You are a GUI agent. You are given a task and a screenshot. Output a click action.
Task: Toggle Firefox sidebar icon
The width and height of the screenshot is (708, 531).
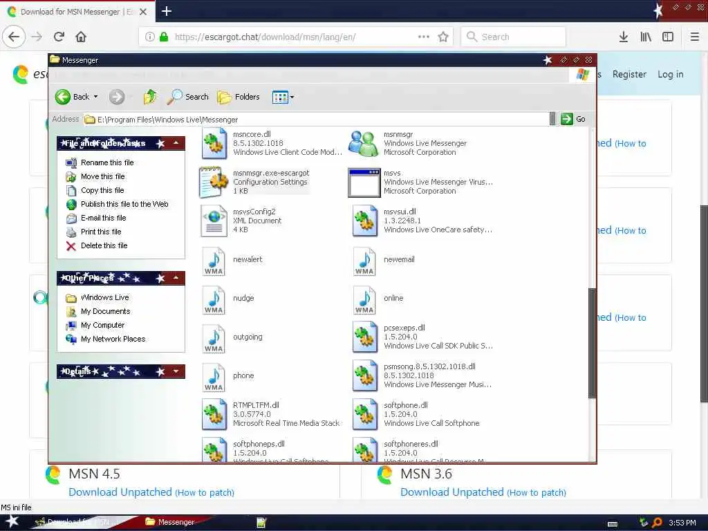click(668, 37)
